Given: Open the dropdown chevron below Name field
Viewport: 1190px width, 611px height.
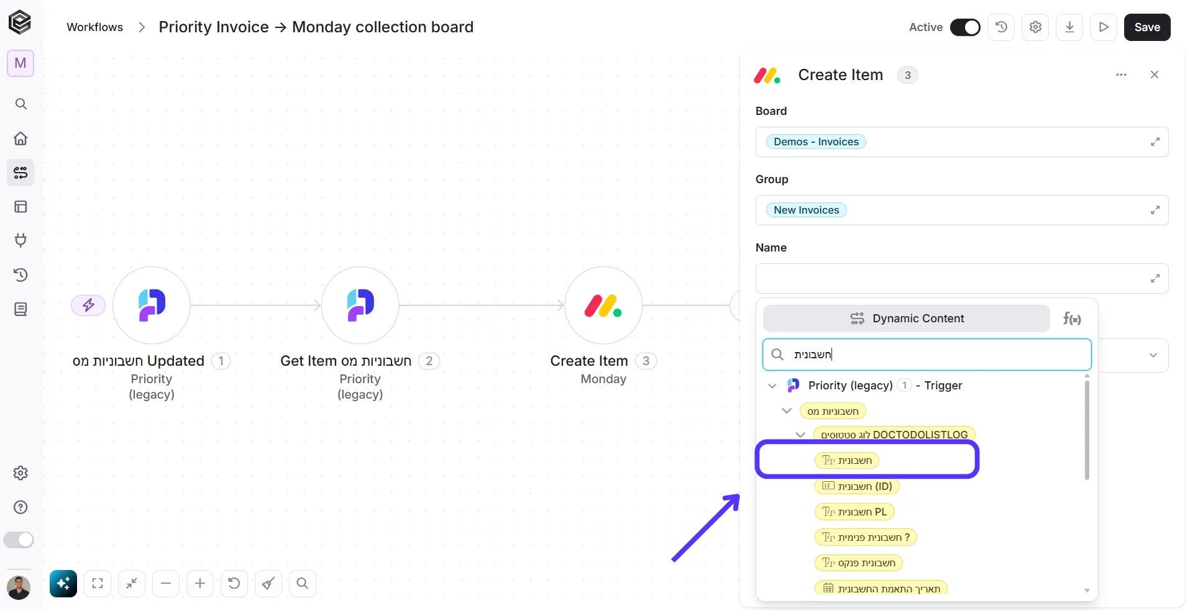Looking at the screenshot, I should 1153,355.
